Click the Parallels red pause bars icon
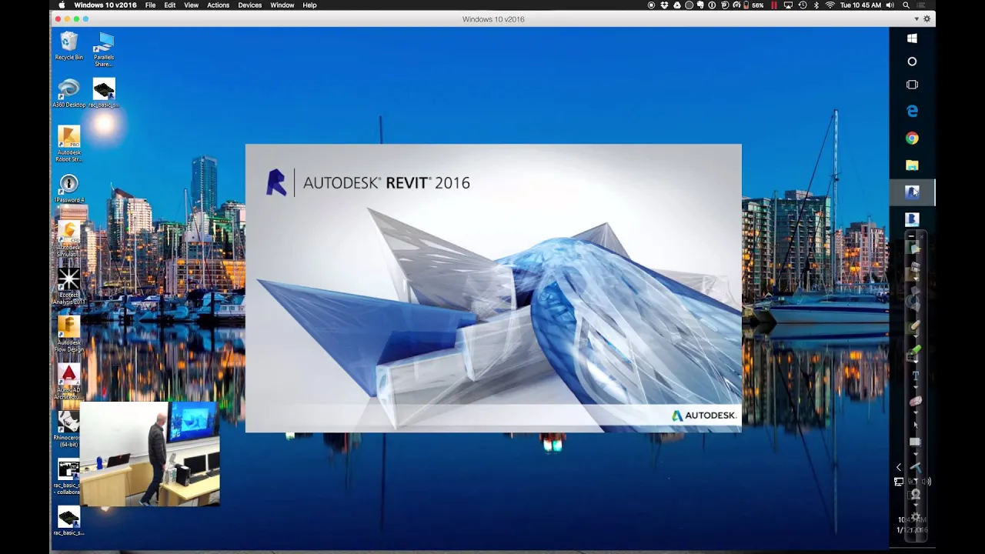985x554 pixels. 774,5
